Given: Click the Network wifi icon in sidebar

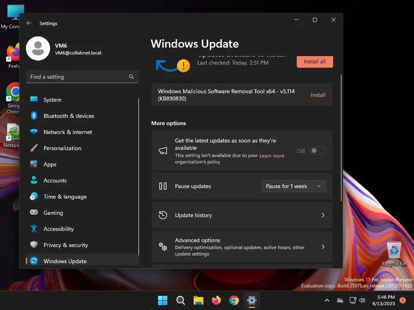Looking at the screenshot, I should (34, 132).
